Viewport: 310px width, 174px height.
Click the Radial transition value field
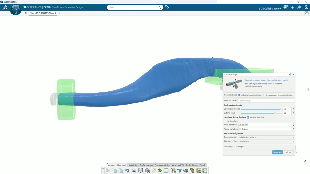(265, 129)
